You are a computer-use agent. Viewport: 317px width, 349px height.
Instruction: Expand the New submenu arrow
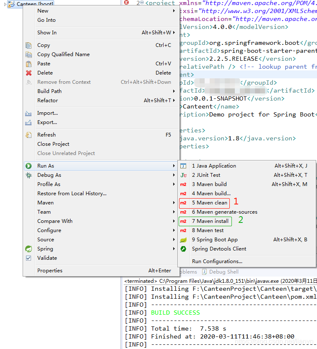(174, 11)
